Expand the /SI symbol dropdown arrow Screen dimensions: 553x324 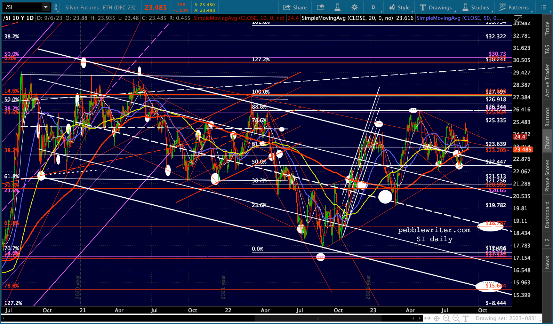(x=46, y=7)
